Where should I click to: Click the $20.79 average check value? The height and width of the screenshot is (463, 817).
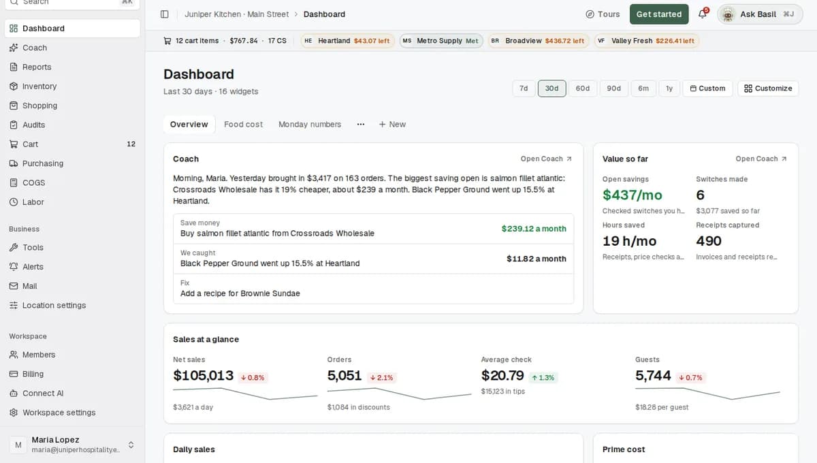pos(502,376)
